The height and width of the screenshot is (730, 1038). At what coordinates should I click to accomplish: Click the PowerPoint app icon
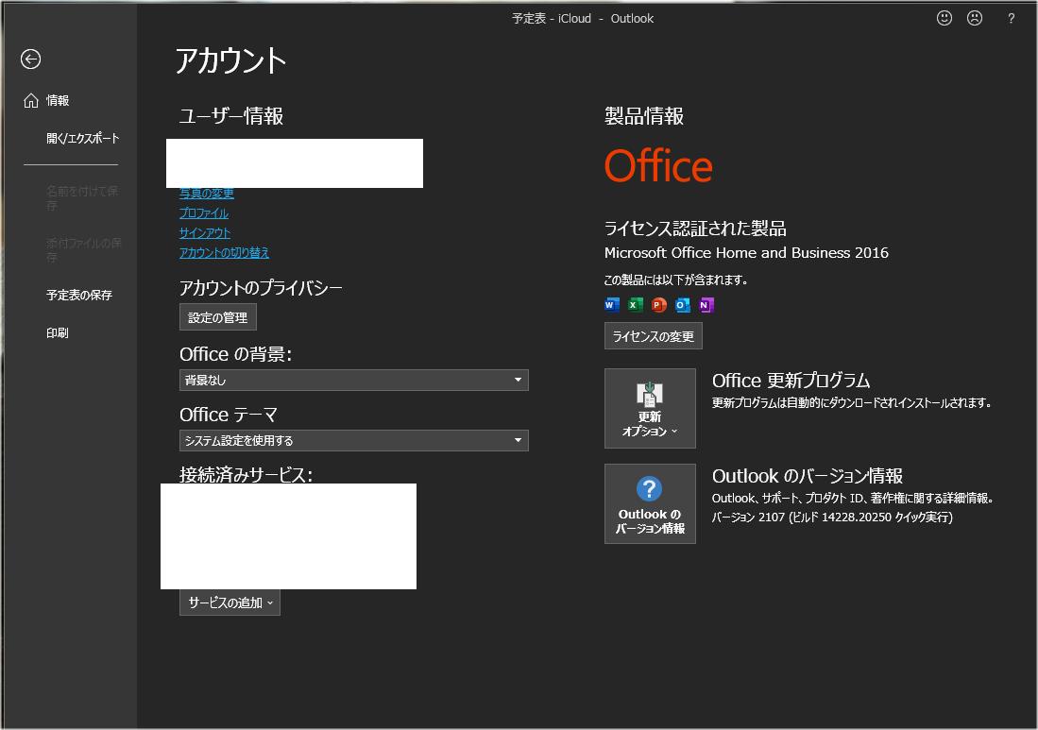coord(658,304)
